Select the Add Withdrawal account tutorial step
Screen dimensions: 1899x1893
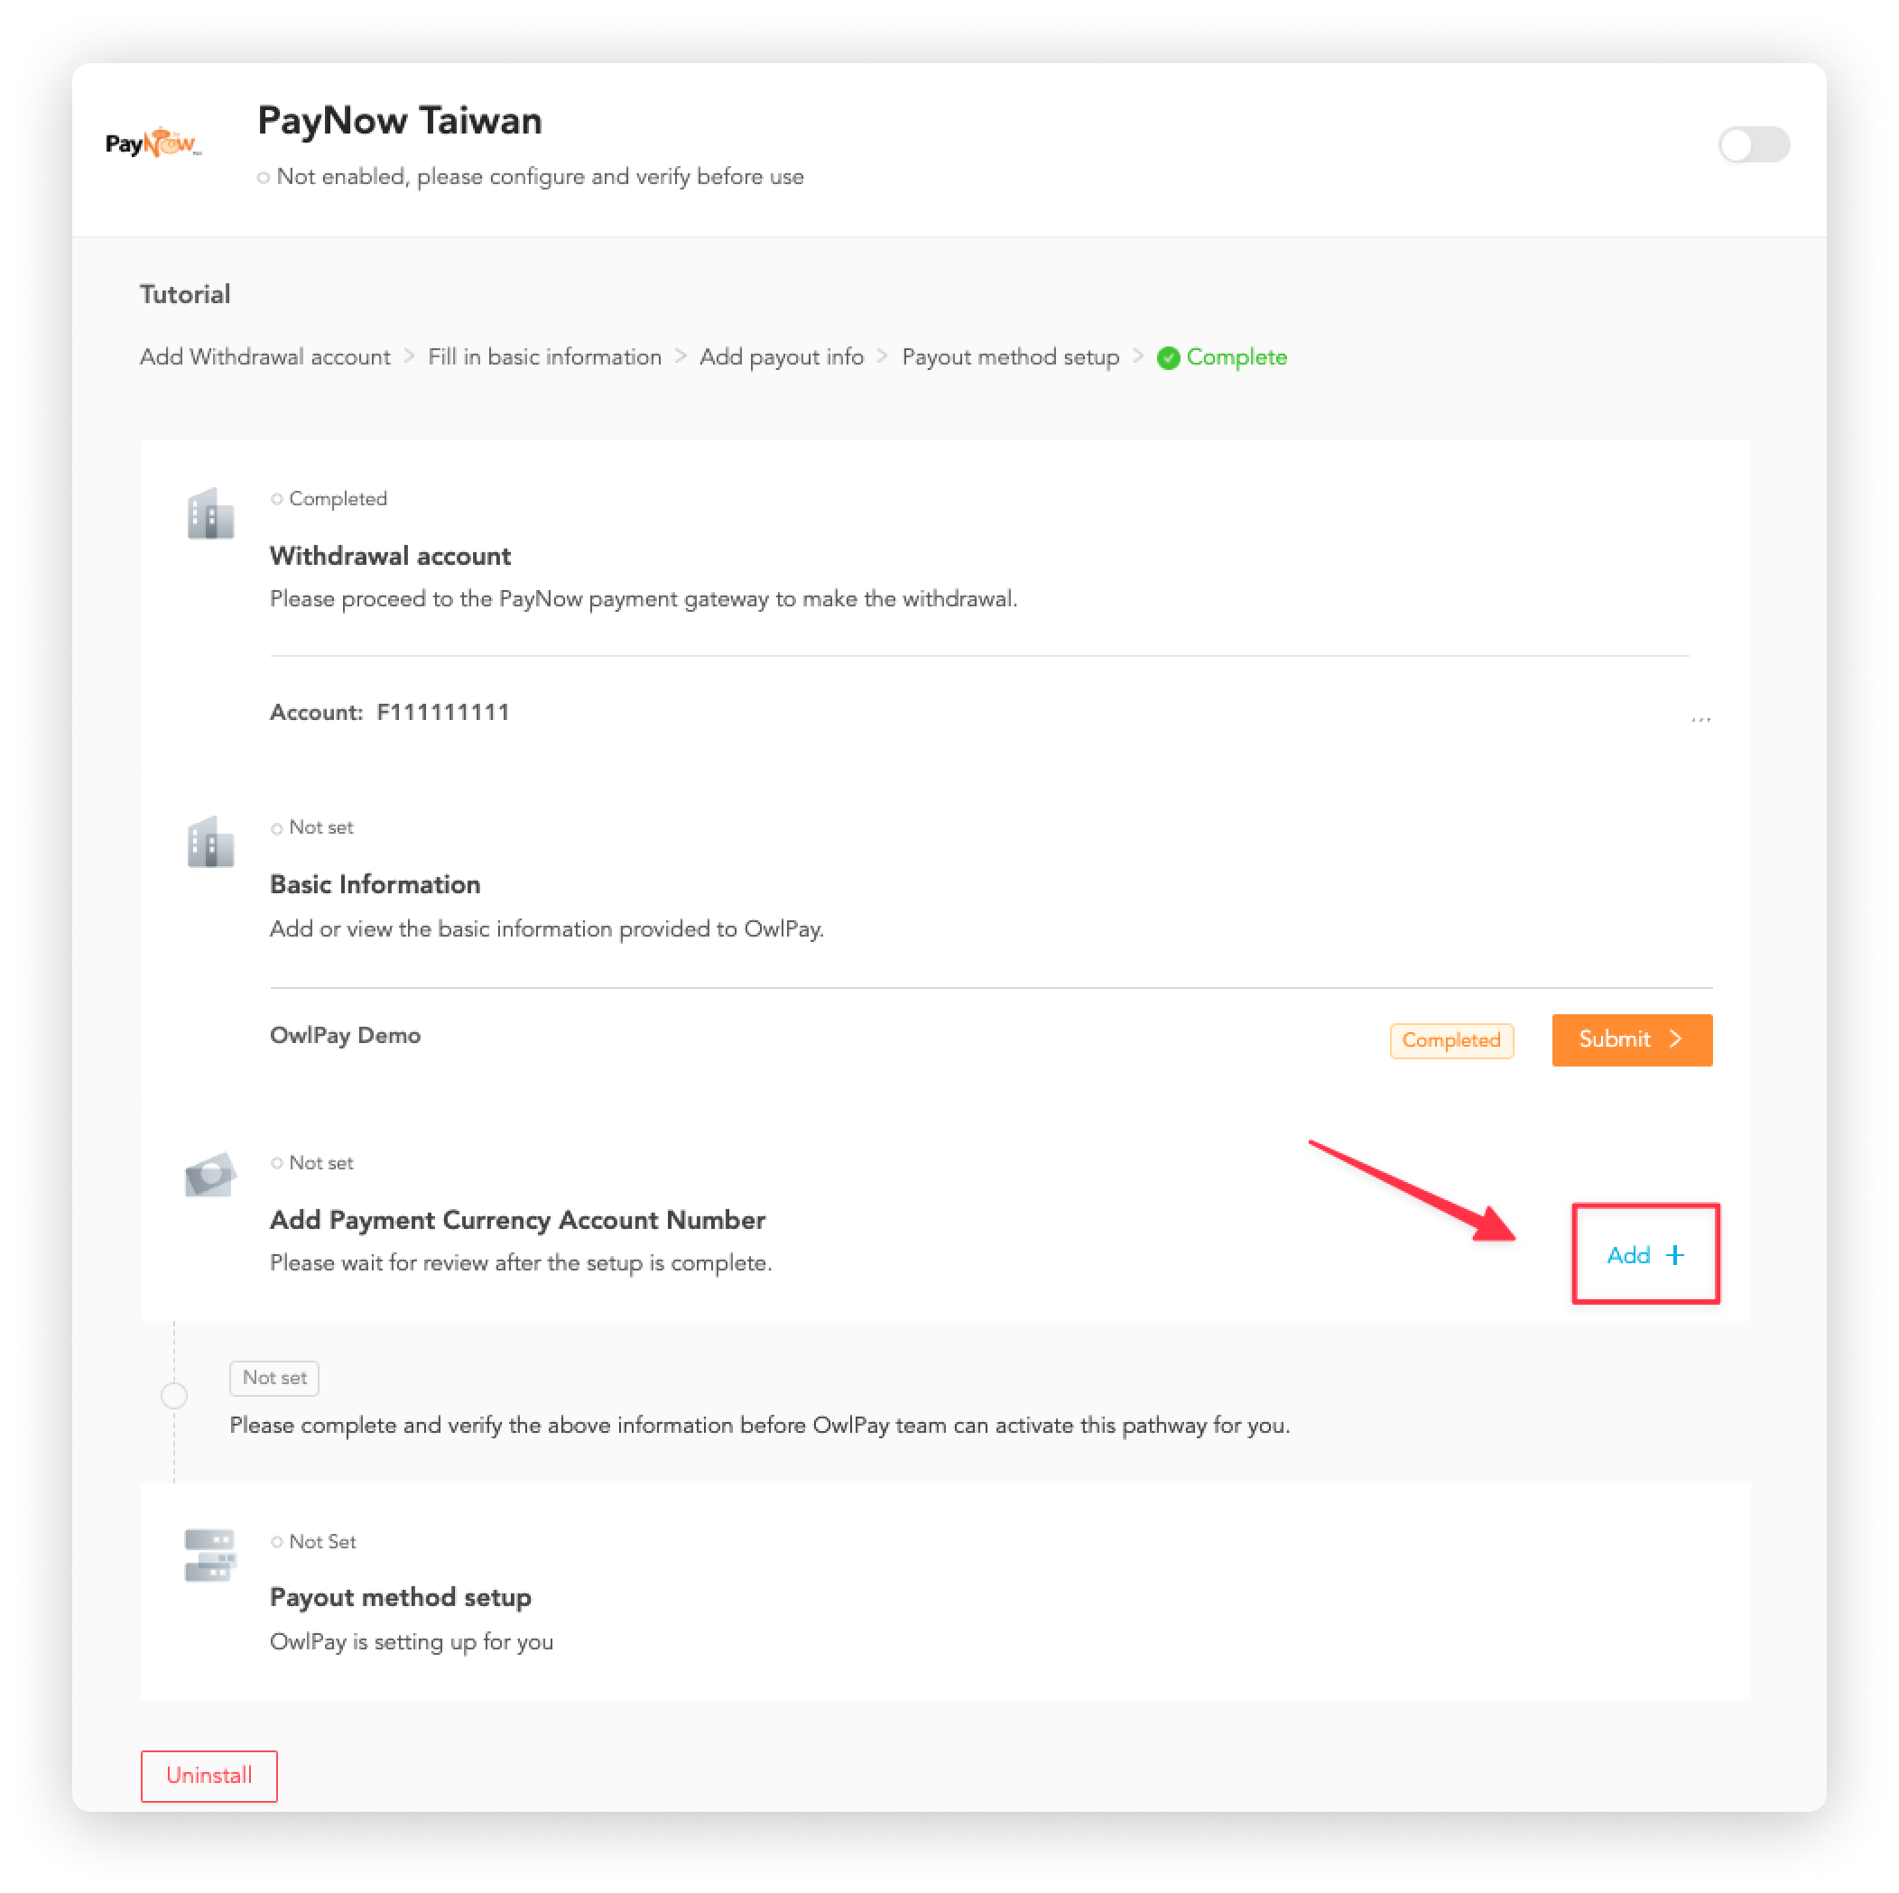point(264,356)
